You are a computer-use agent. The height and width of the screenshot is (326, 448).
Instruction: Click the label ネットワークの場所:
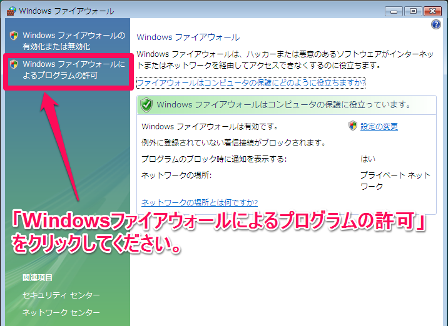(x=176, y=175)
